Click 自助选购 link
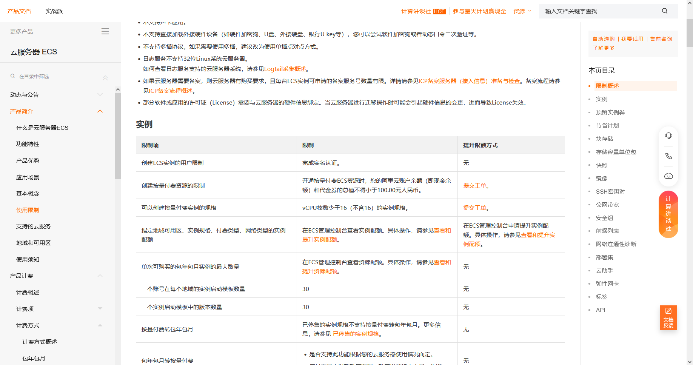 pyautogui.click(x=604, y=39)
